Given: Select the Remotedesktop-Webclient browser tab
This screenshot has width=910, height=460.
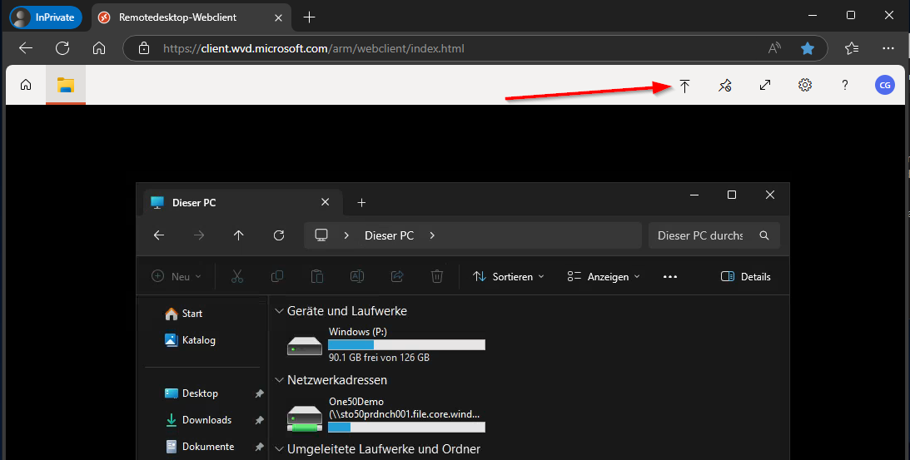Looking at the screenshot, I should point(191,17).
